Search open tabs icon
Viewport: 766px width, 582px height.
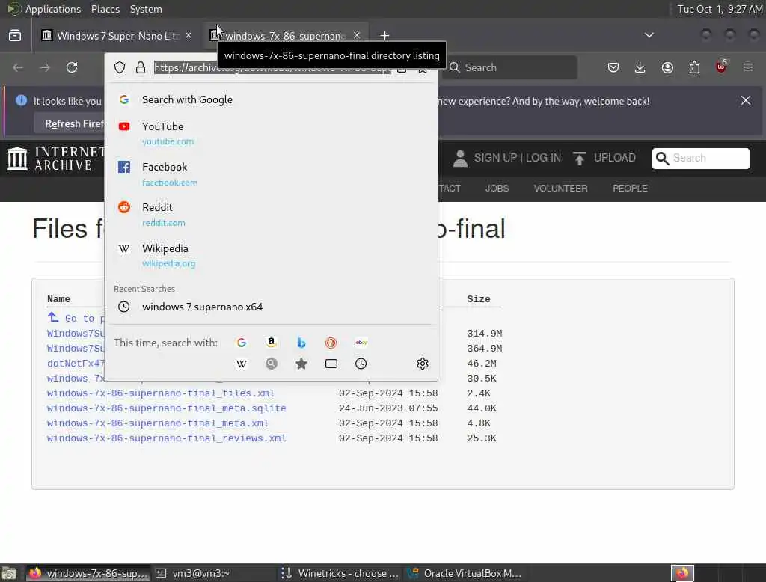tap(331, 364)
